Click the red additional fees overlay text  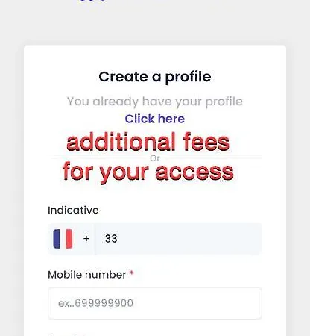(148, 142)
